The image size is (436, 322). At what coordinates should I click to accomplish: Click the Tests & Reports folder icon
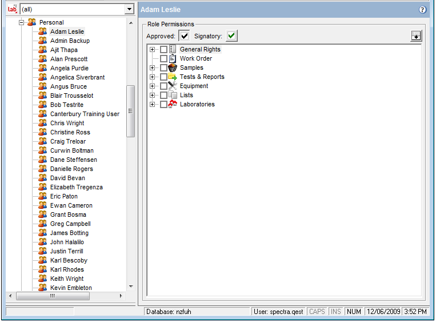point(173,77)
